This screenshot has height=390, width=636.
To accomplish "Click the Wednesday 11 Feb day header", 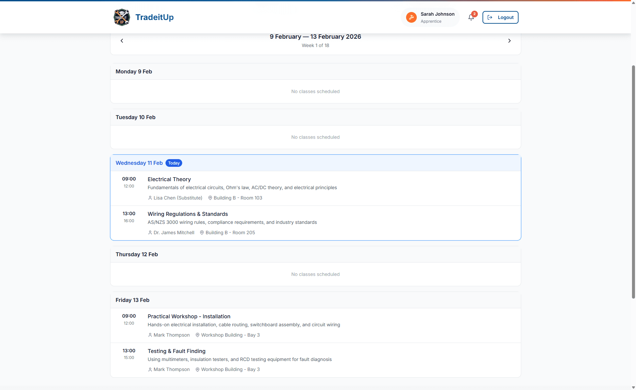I will [139, 163].
